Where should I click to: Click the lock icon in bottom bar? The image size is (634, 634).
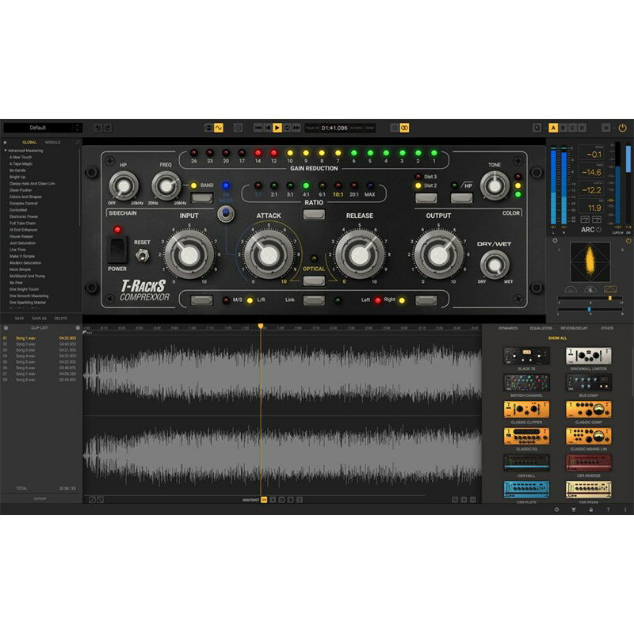coord(590,510)
